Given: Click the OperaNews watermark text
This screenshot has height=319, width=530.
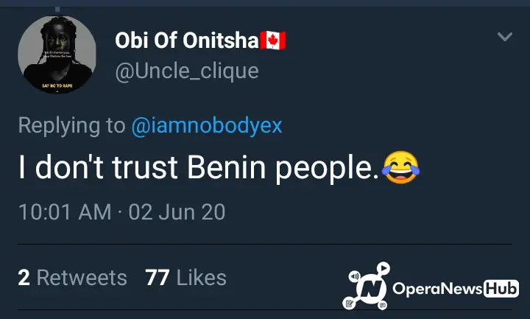Looking at the screenshot, I should [437, 289].
